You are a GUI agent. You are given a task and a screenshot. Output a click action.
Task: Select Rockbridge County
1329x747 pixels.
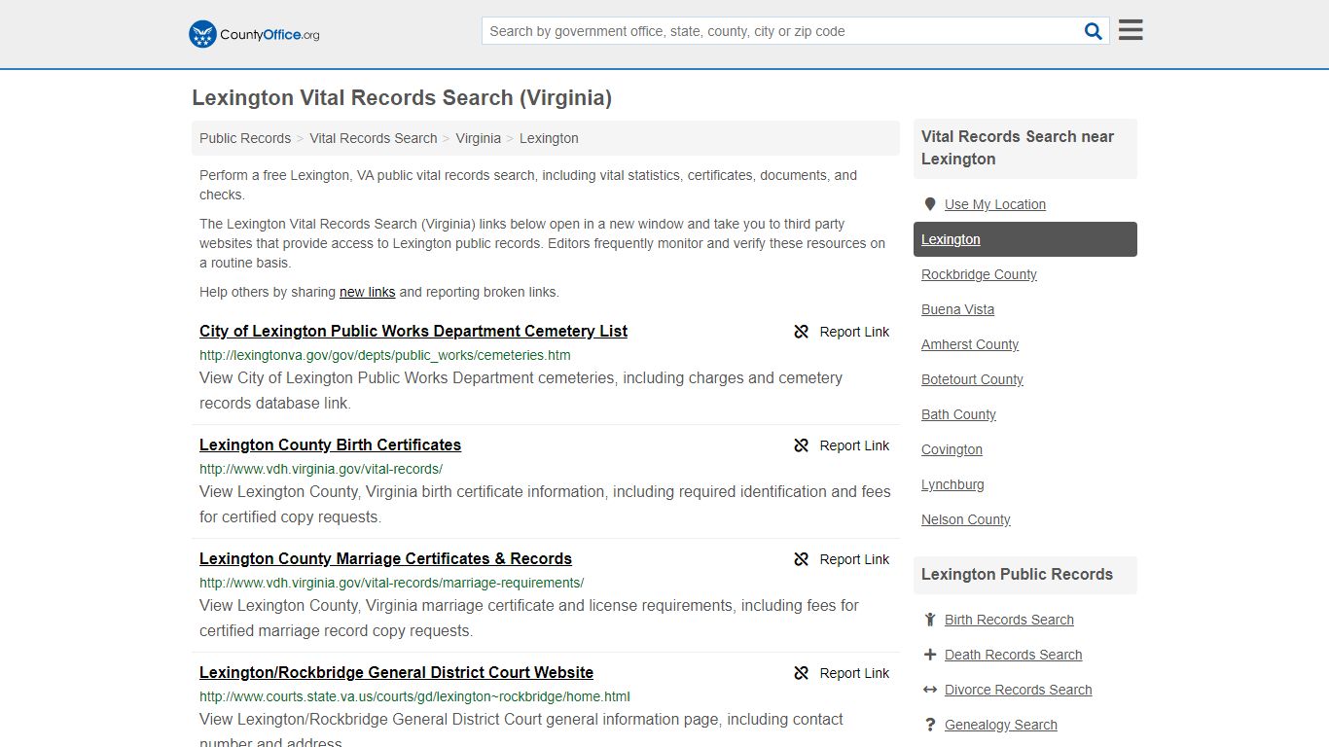point(979,274)
